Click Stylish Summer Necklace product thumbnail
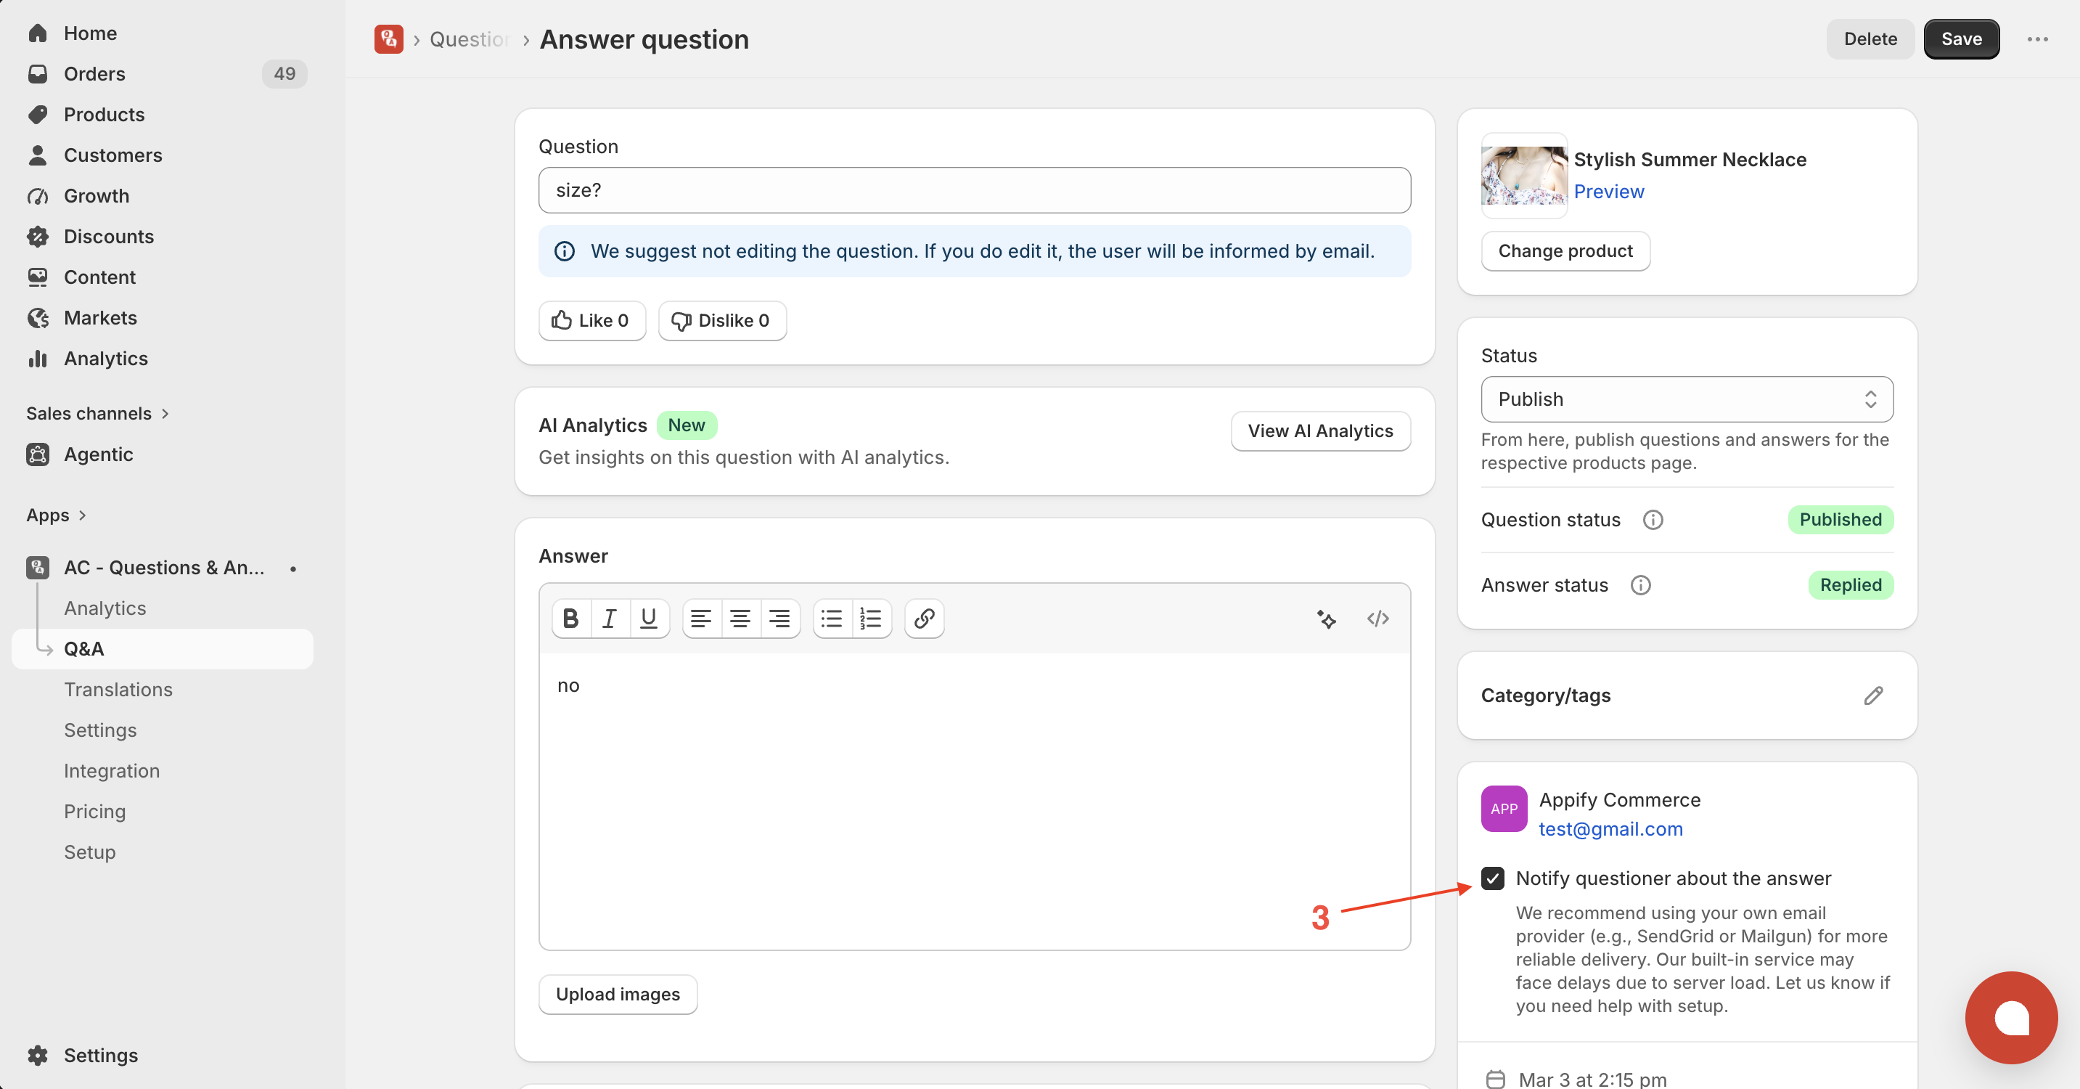Image resolution: width=2080 pixels, height=1089 pixels. click(x=1523, y=175)
